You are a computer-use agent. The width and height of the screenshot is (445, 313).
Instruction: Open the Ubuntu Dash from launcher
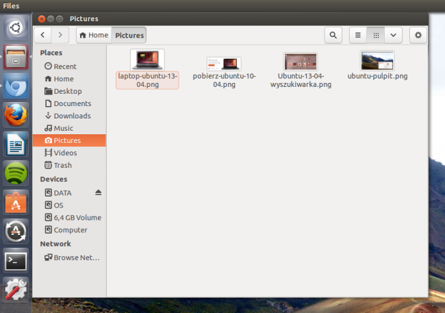[x=16, y=27]
